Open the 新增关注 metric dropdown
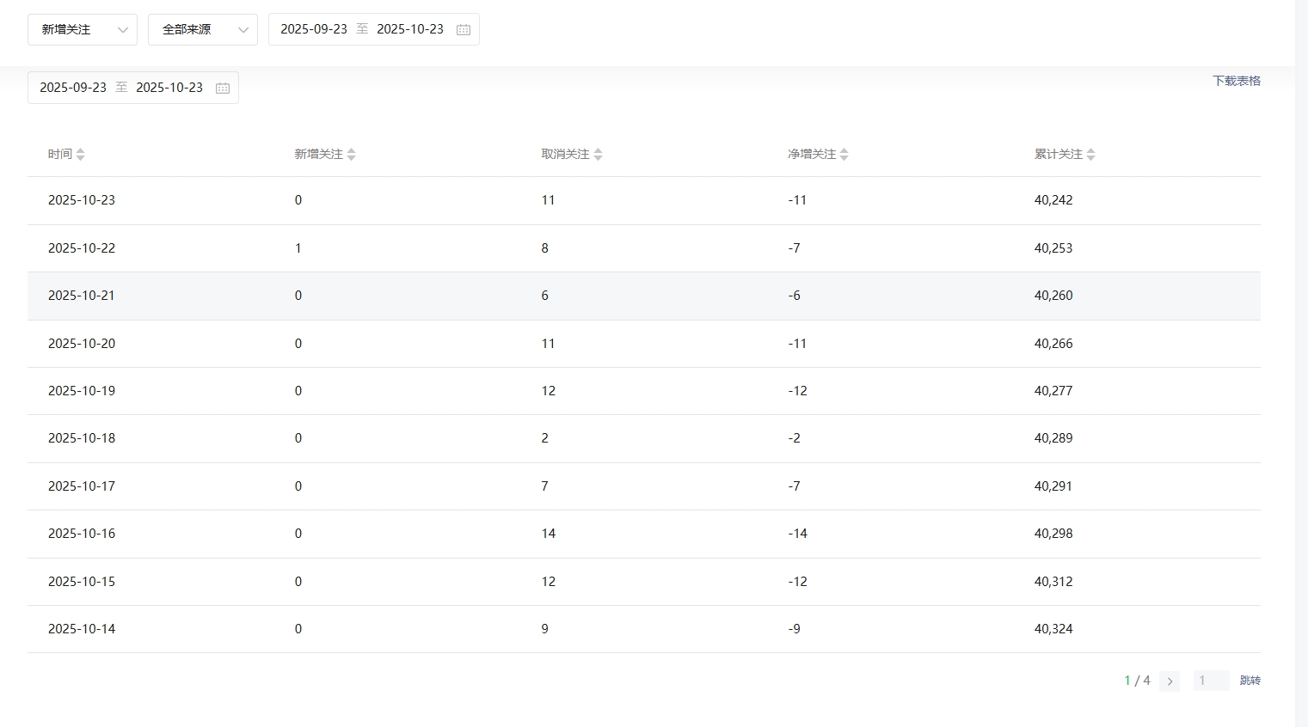This screenshot has height=727, width=1308. pos(82,29)
